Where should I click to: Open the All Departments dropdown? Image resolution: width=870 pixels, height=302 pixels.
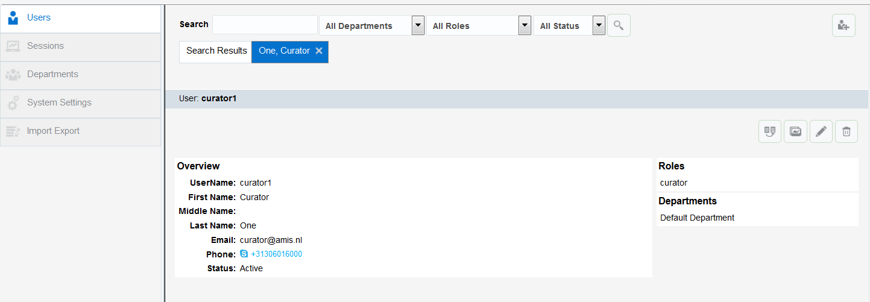[418, 26]
